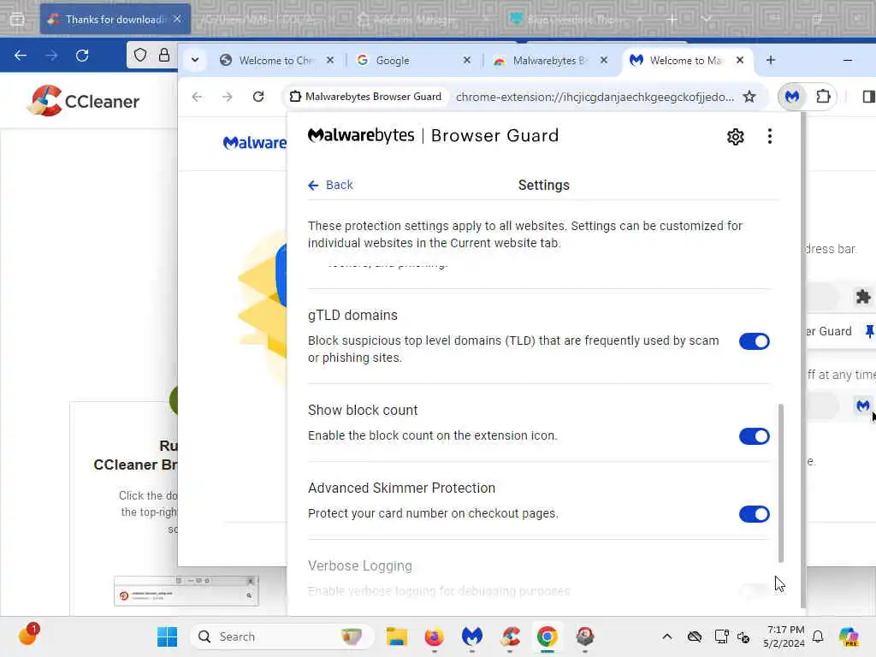Click the taskbar Search box
The image size is (876, 657).
(x=282, y=636)
